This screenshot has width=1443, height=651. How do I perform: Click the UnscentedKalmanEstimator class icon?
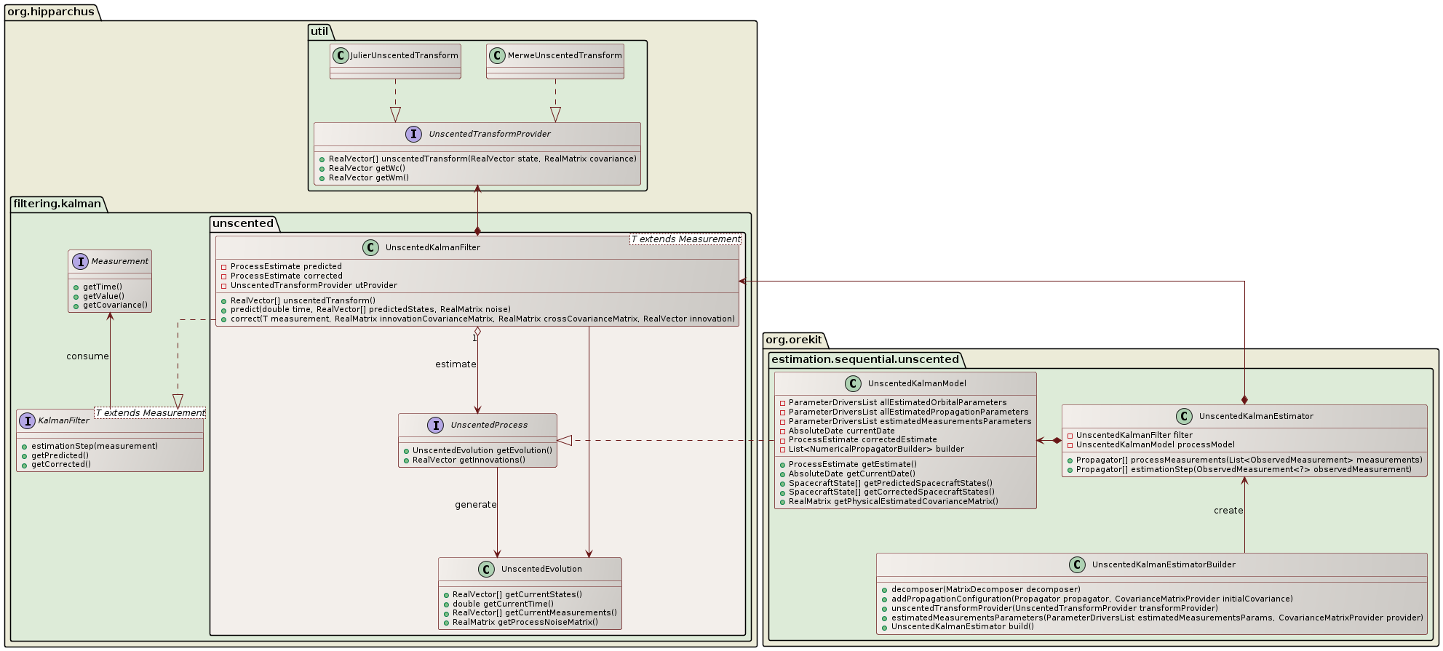pos(1184,416)
